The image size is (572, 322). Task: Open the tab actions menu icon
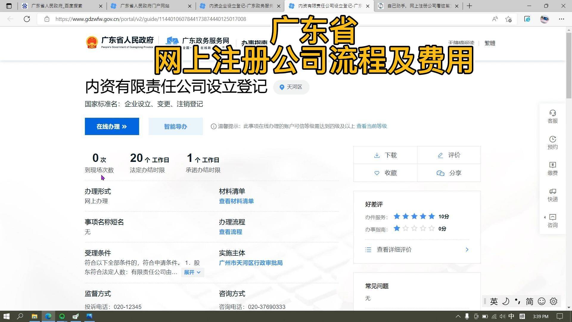click(x=9, y=6)
